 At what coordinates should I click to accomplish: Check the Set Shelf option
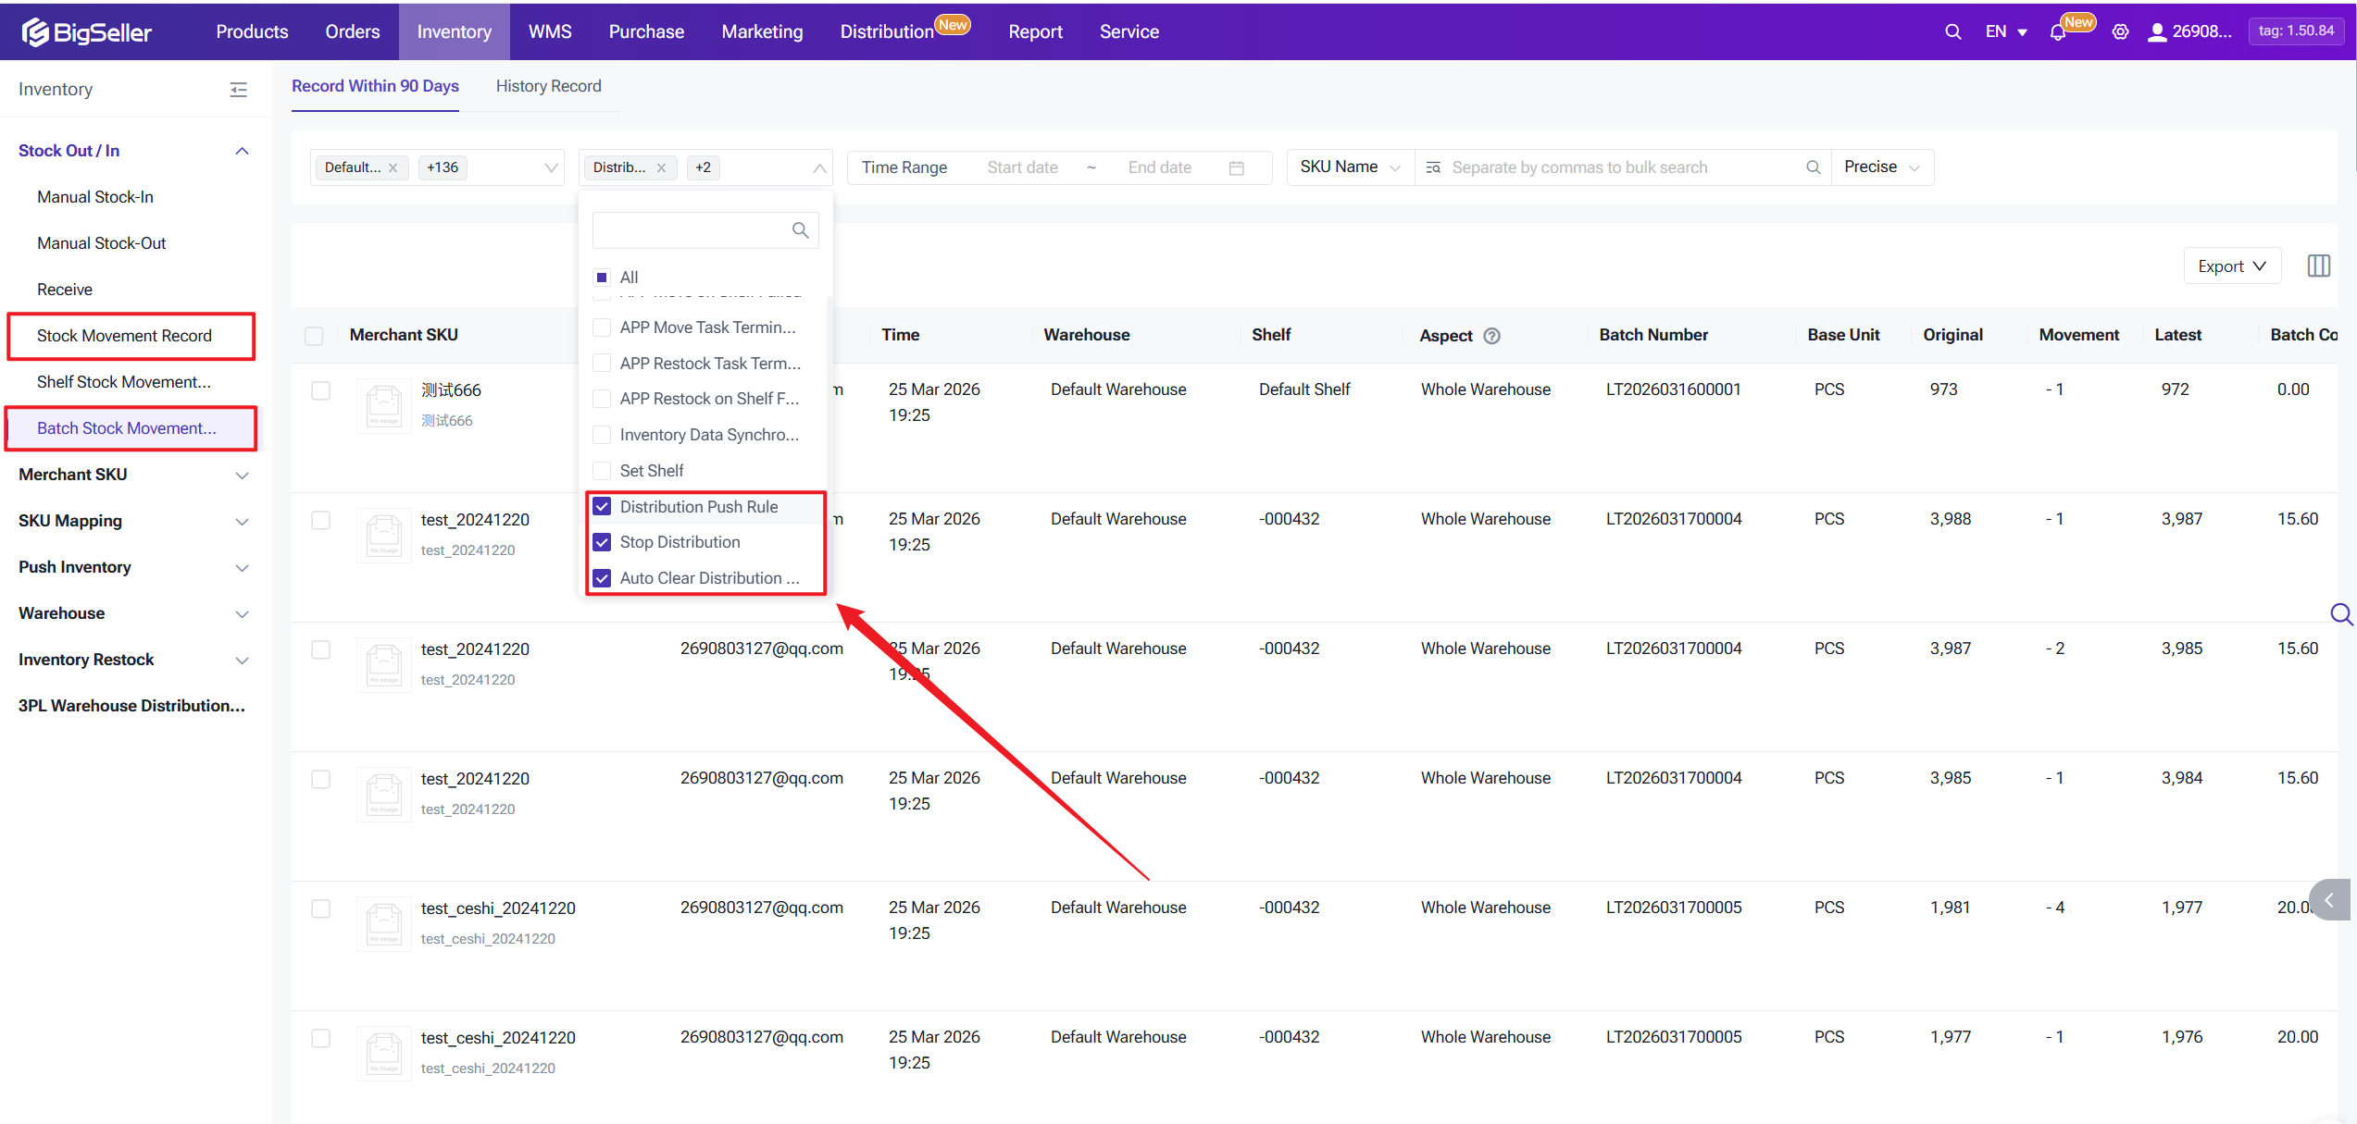click(x=602, y=471)
